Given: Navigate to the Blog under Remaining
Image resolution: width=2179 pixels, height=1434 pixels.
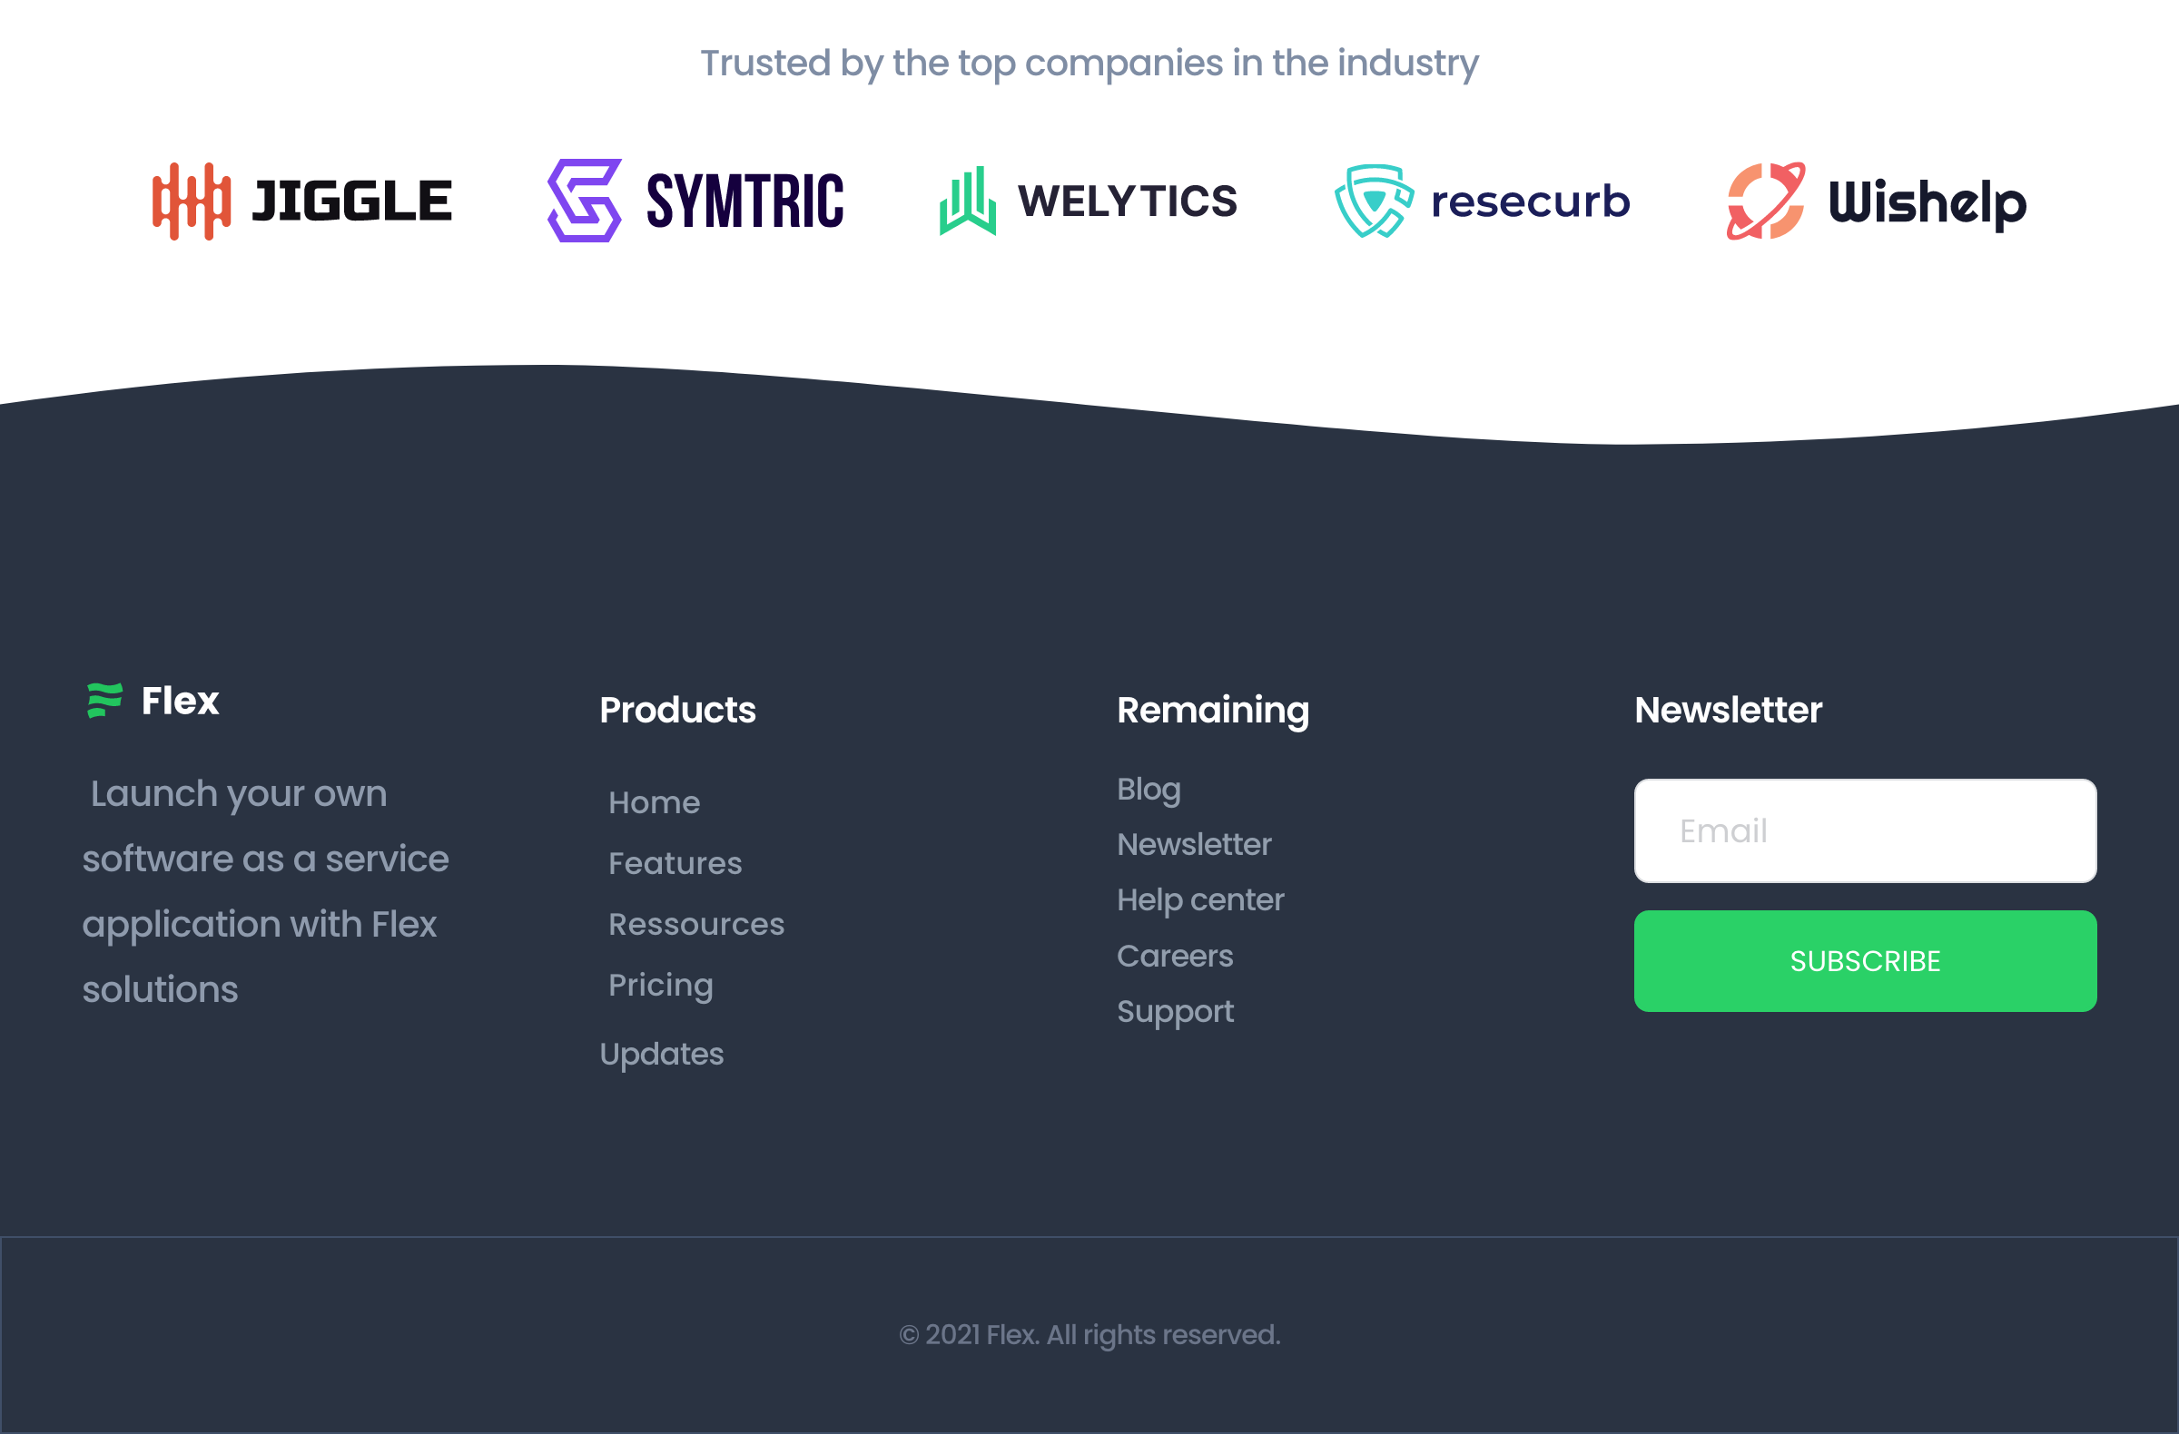Looking at the screenshot, I should pyautogui.click(x=1148, y=788).
